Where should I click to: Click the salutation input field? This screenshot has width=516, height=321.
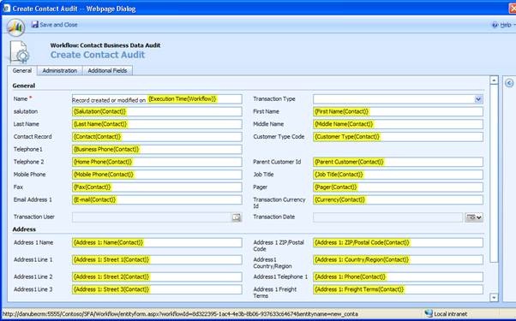(157, 112)
